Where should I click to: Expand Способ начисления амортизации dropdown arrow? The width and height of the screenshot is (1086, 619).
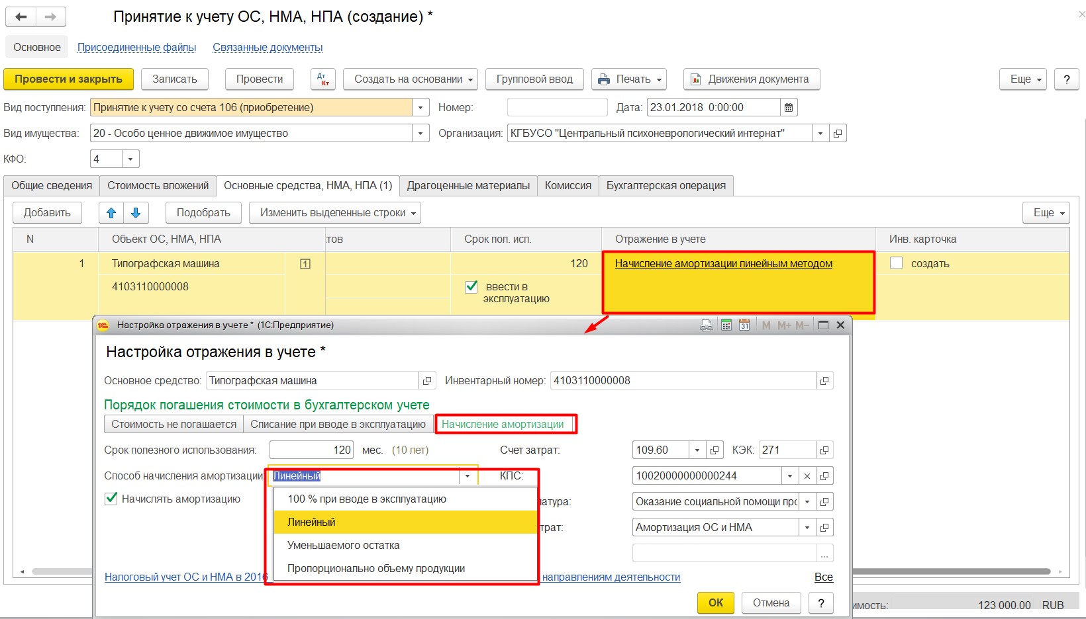(468, 476)
